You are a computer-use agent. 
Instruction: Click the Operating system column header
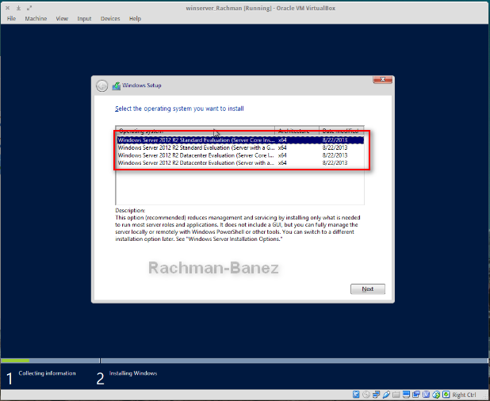tap(195, 130)
